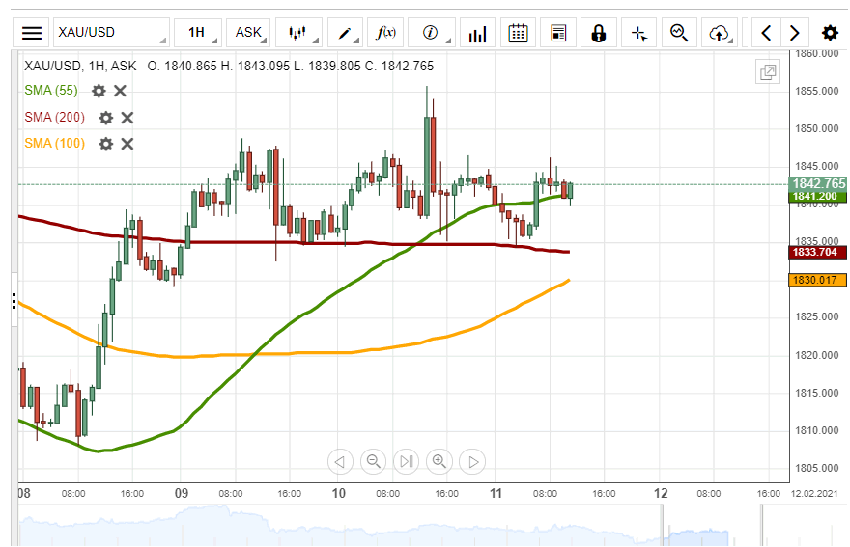Click the left side panel grip dots
This screenshot has height=547, width=850.
(14, 301)
